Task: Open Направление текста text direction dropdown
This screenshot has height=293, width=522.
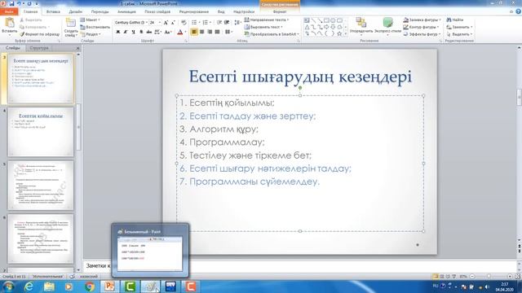Action: (x=267, y=20)
